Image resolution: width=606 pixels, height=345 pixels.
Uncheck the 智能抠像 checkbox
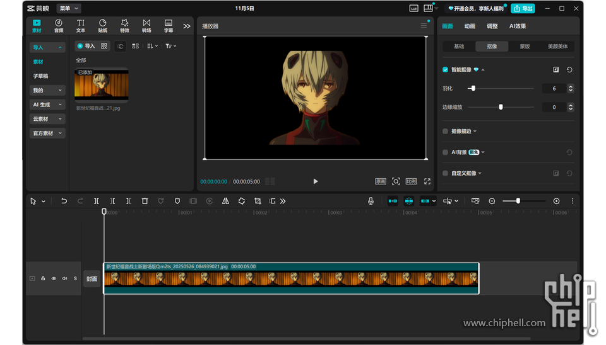click(445, 70)
